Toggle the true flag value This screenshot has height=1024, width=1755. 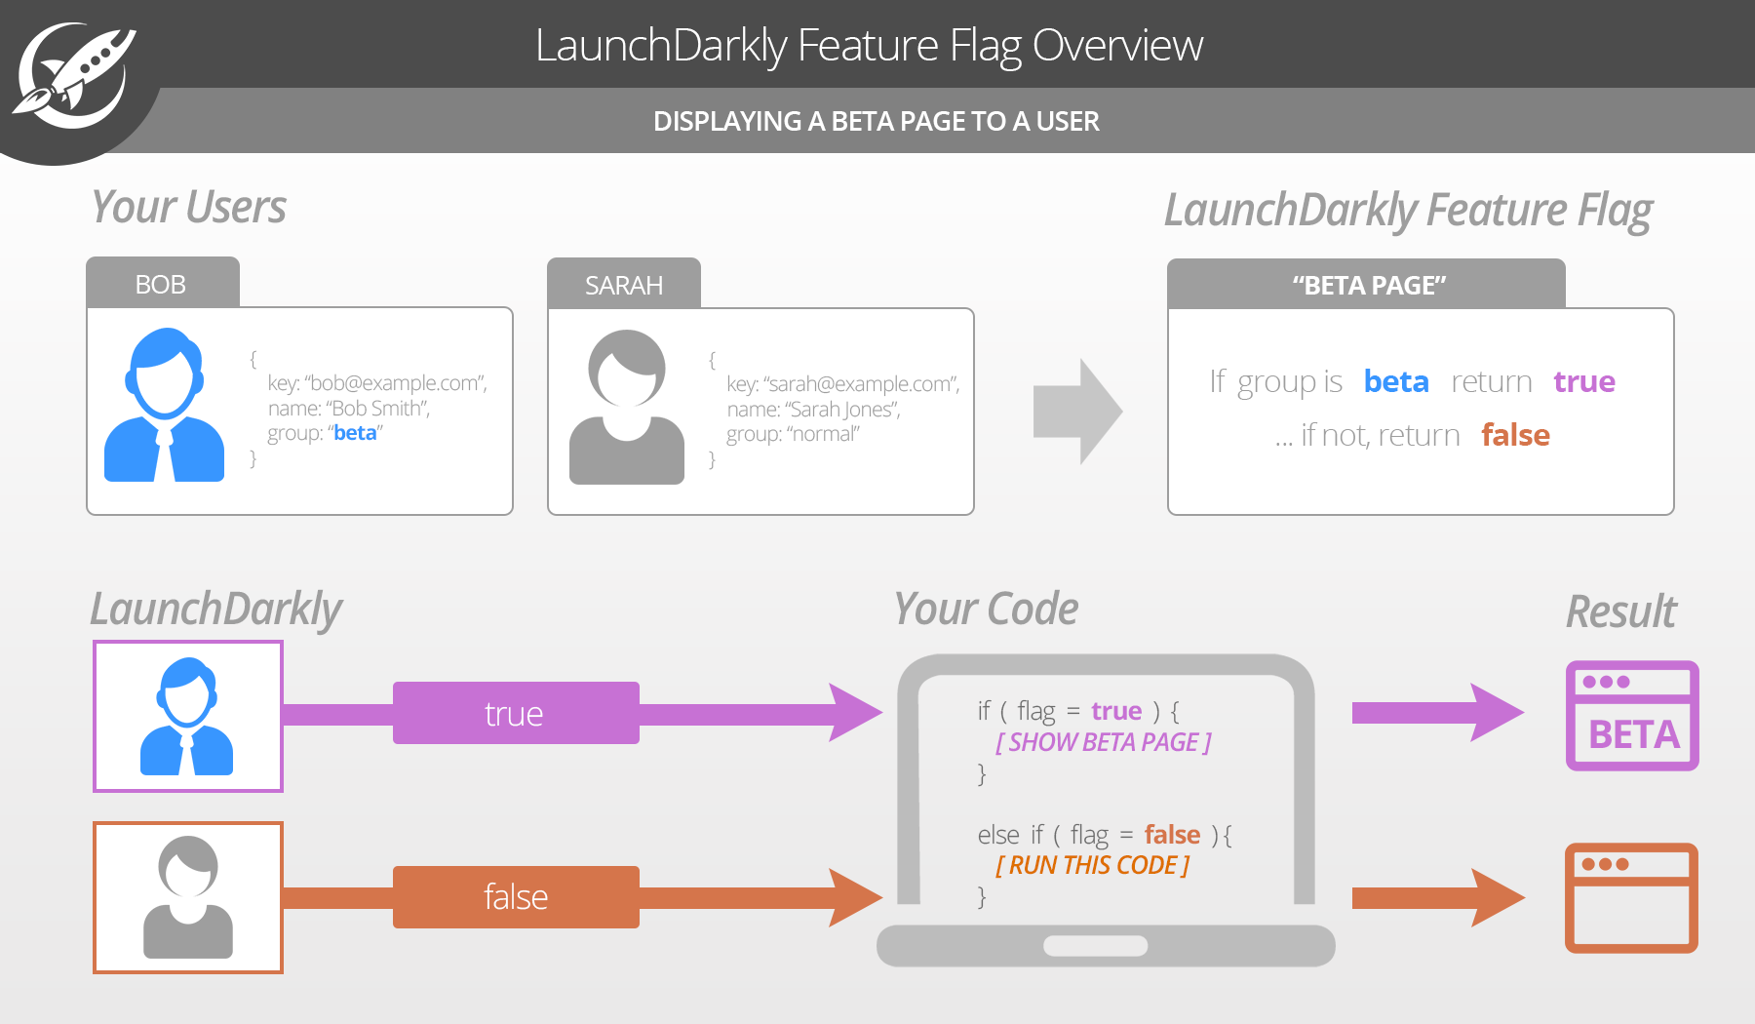coord(515,713)
